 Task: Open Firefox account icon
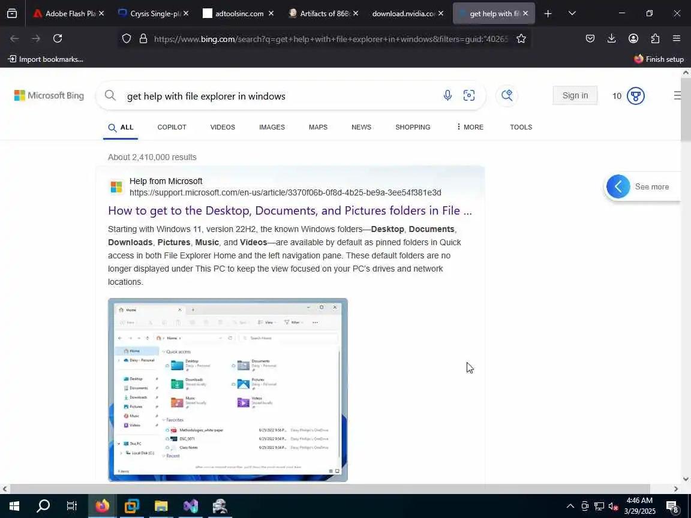pos(633,39)
